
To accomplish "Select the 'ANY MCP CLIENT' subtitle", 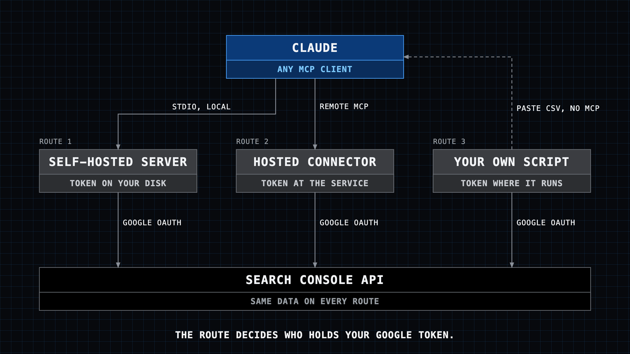I will point(315,69).
